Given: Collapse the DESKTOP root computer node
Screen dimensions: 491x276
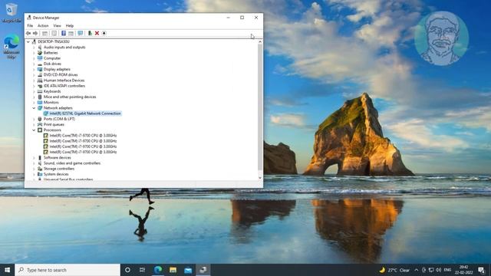Looking at the screenshot, I should click(28, 41).
